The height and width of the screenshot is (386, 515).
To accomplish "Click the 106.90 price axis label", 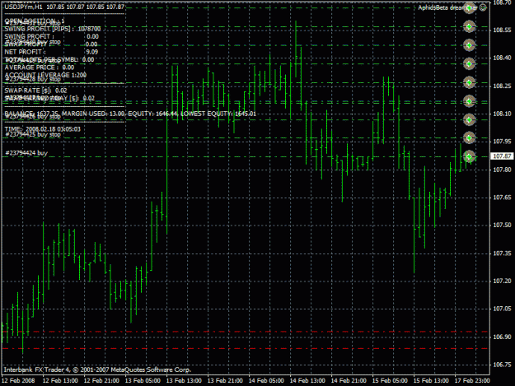I will [502, 337].
